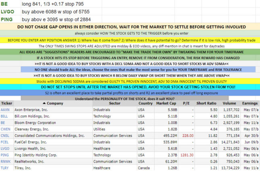Select the green LVGO cell at top

[10, 12]
